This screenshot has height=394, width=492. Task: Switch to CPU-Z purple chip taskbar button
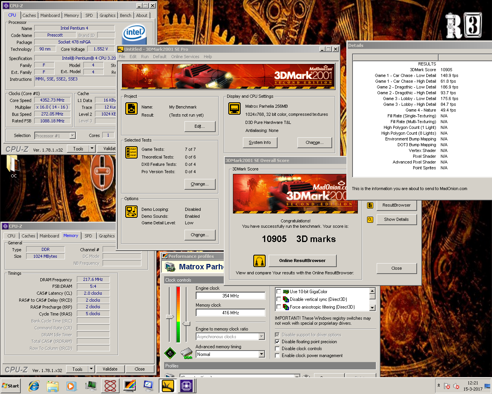click(x=187, y=386)
